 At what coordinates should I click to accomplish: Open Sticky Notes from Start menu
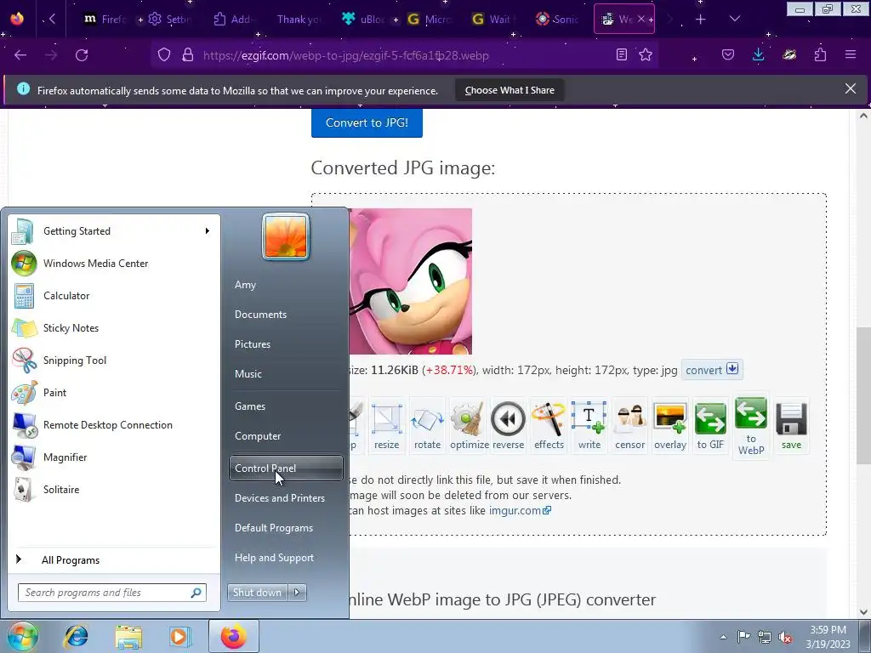114,328
